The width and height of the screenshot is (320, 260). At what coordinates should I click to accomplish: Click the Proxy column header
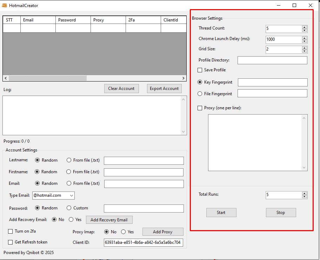click(x=108, y=20)
